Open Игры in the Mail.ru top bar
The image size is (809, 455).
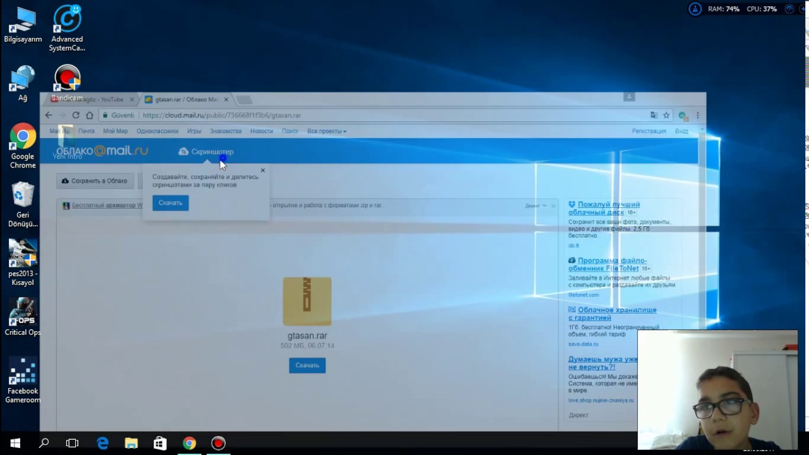[x=194, y=131]
